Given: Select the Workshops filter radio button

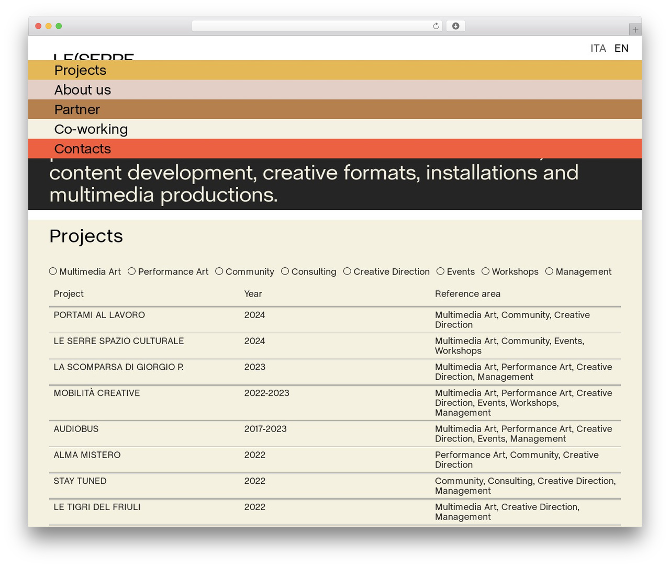Looking at the screenshot, I should [x=485, y=271].
